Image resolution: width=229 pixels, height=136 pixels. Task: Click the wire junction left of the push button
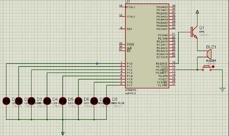point(197,70)
